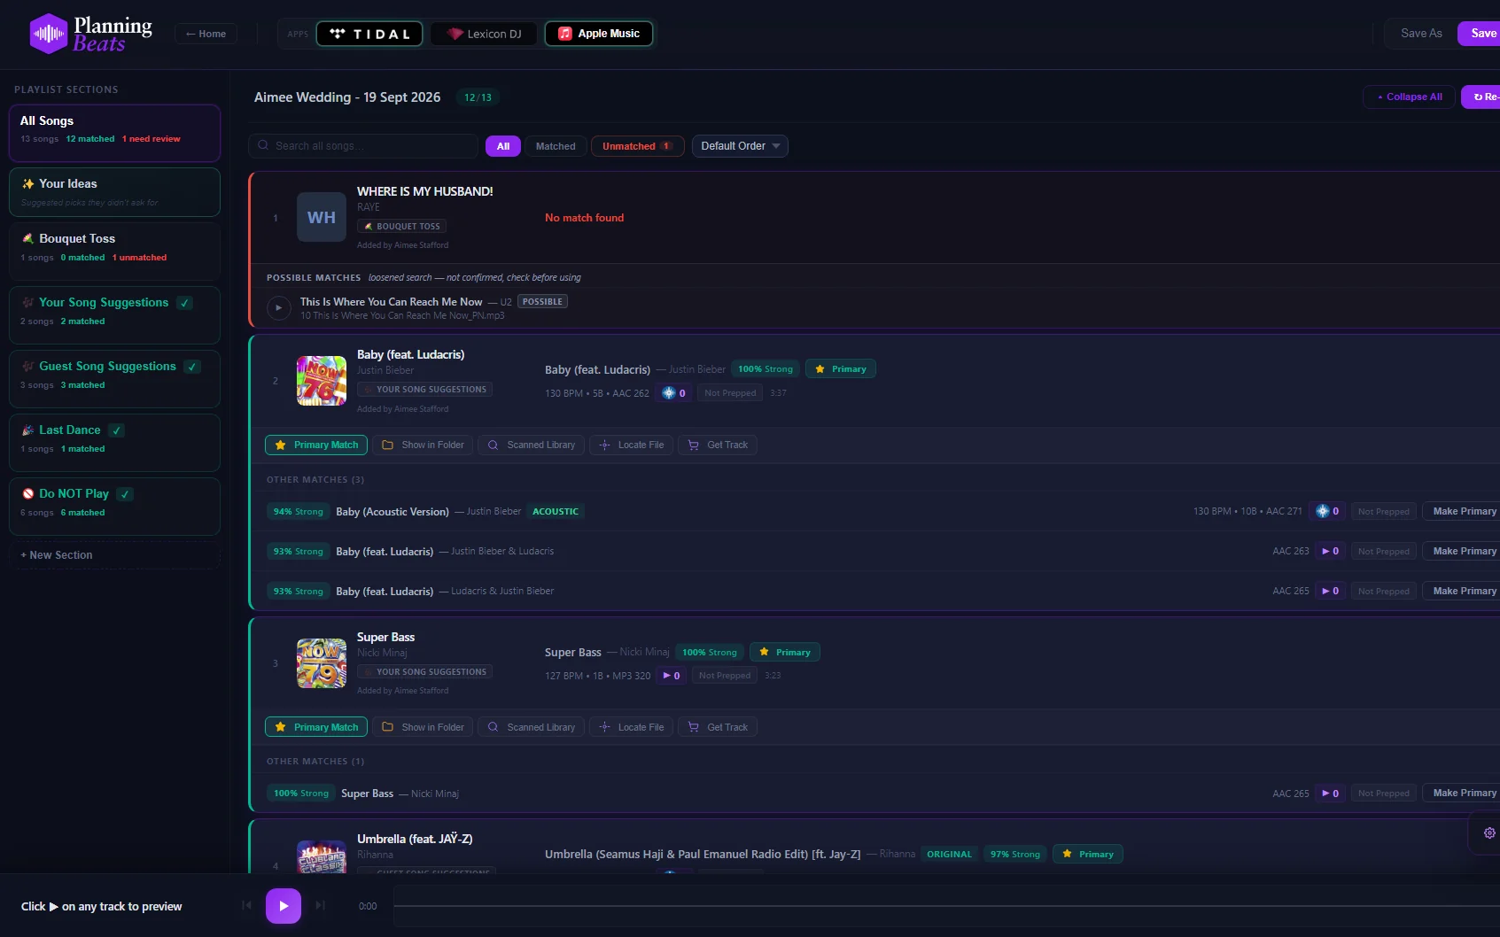Click play count on Ludacris & Justin Bieber row

(1330, 591)
